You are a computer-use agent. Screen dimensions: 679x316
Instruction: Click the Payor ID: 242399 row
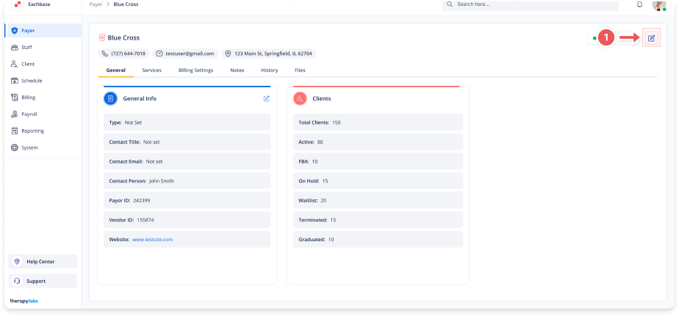(187, 201)
